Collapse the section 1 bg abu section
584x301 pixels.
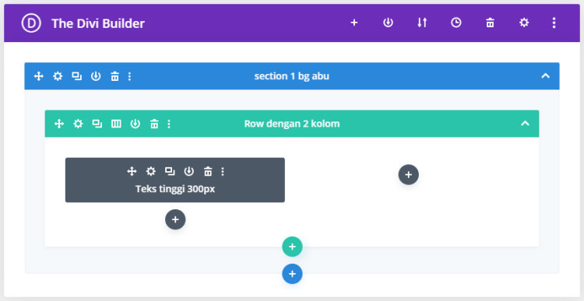(x=545, y=76)
